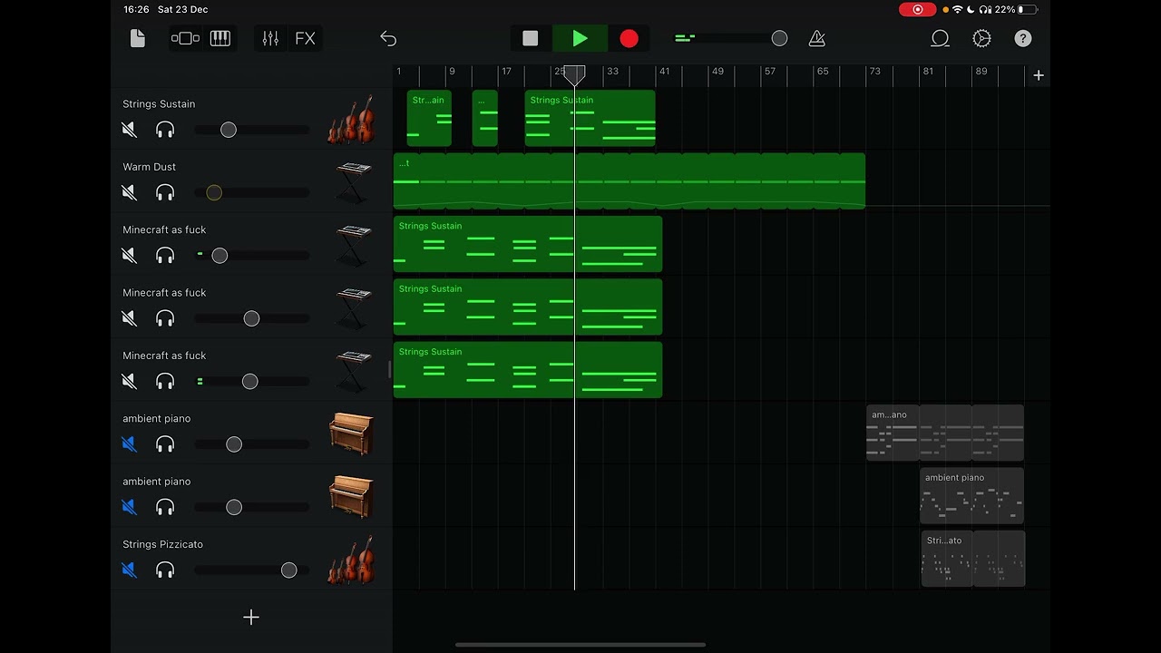Mute the Strings Sustain track

pos(129,130)
